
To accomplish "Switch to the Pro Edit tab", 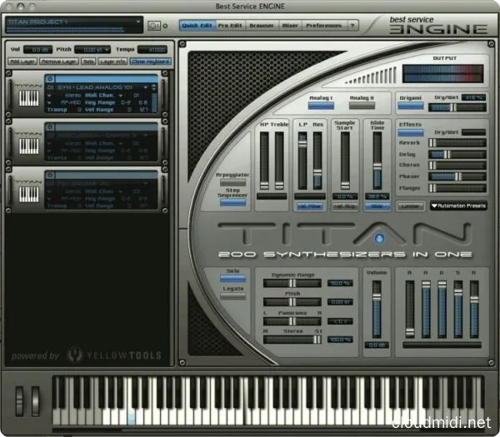I will click(231, 26).
